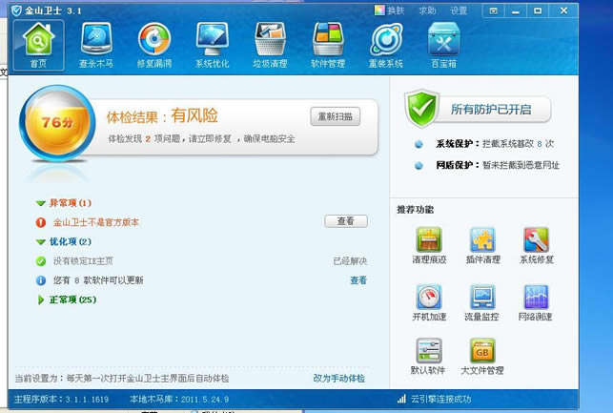
Task: Expand the 正常项 (25) section
Action: click(41, 299)
